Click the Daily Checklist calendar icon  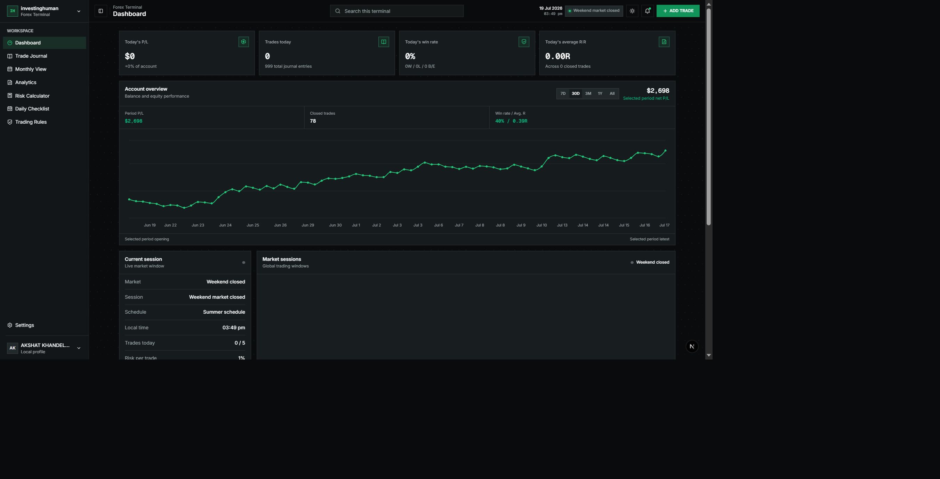pyautogui.click(x=10, y=109)
